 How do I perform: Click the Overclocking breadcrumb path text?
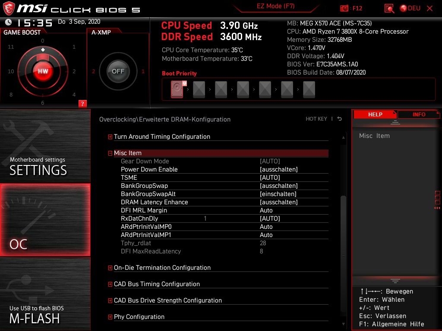tap(164, 119)
